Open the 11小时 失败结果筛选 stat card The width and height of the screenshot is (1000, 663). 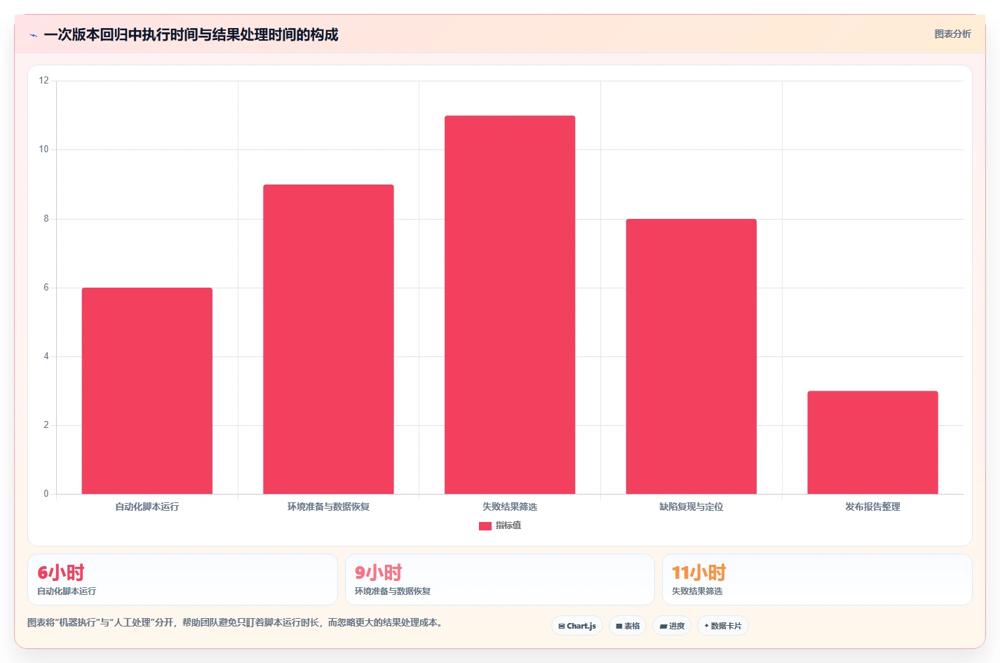click(x=817, y=580)
